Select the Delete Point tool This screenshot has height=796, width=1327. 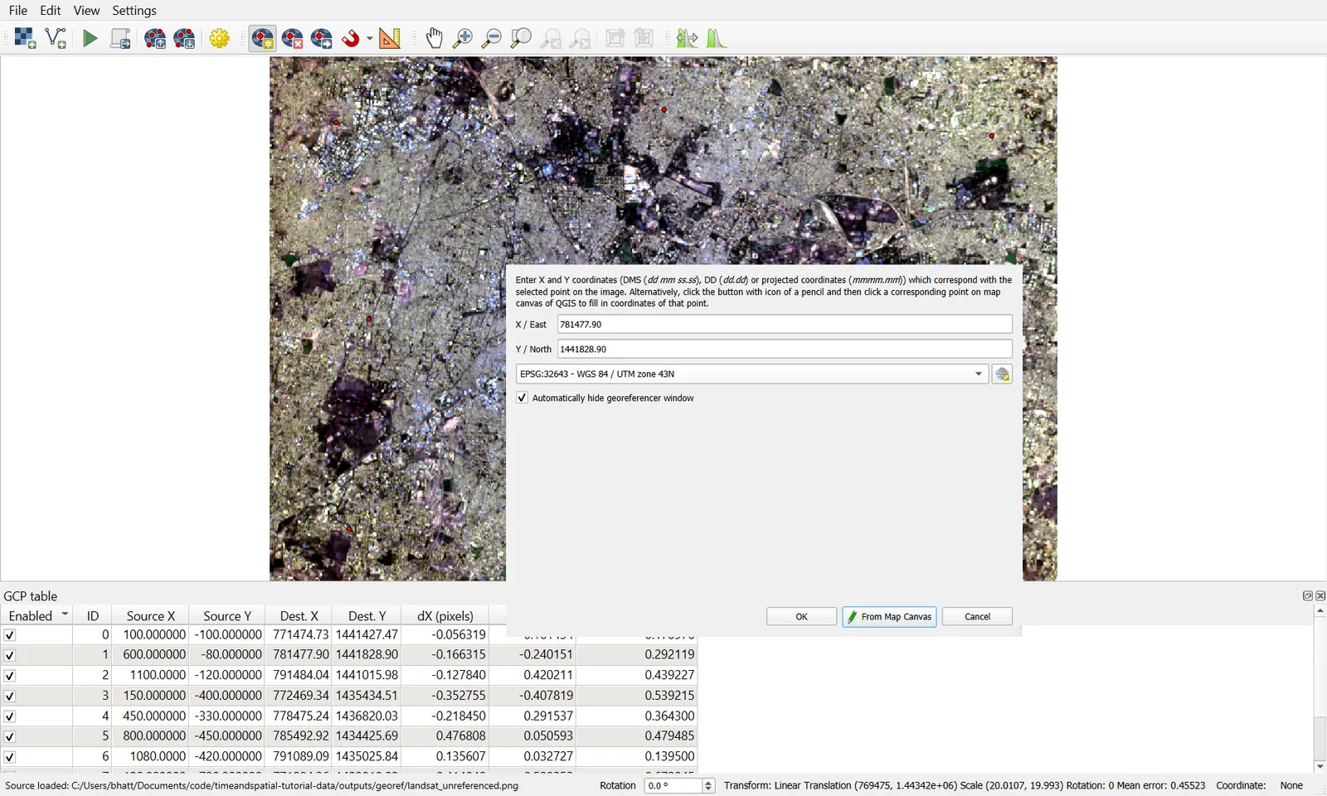click(293, 38)
